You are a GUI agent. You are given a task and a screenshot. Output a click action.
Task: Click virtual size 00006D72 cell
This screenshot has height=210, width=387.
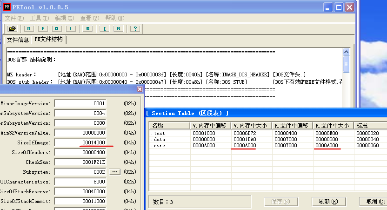click(x=245, y=133)
